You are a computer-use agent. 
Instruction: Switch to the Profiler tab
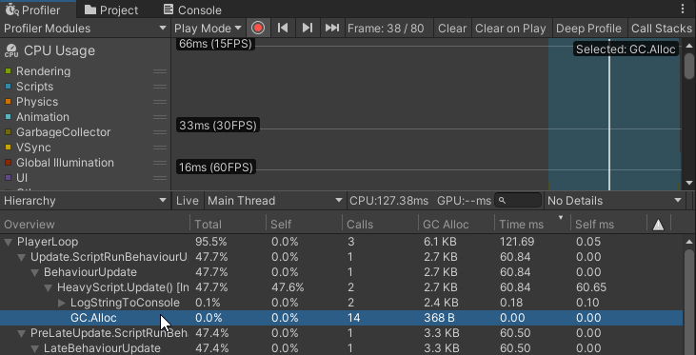point(38,10)
